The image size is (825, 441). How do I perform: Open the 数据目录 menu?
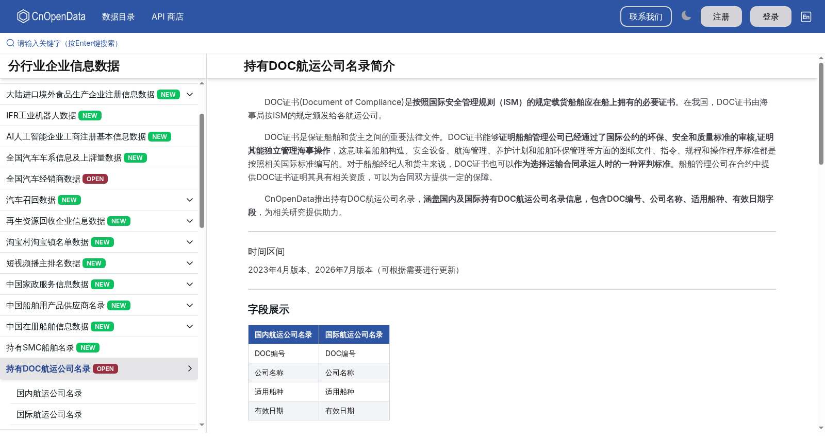(x=118, y=16)
